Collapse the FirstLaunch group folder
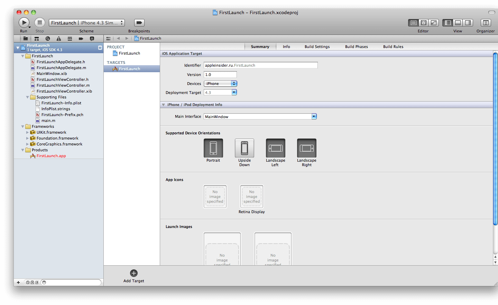 [23, 56]
